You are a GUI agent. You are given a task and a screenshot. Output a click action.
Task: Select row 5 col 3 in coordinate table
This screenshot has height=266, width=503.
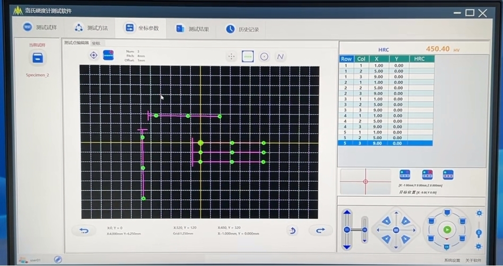point(385,143)
